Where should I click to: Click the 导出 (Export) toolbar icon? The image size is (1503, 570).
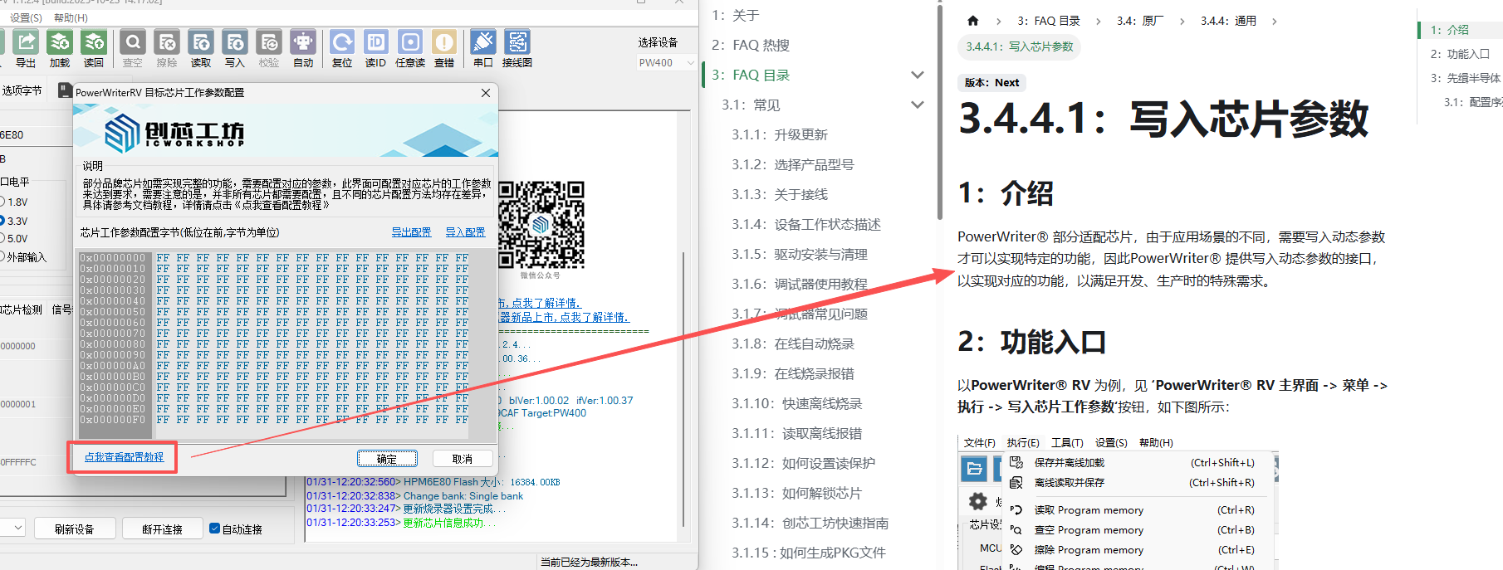[x=25, y=43]
